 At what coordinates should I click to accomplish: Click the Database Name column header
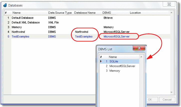coord(85,13)
